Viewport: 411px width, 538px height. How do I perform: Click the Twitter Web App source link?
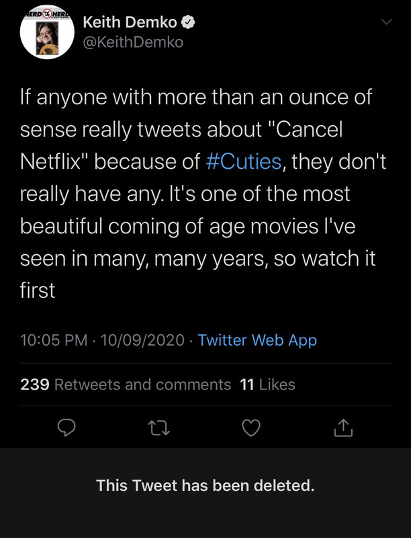coord(257,340)
